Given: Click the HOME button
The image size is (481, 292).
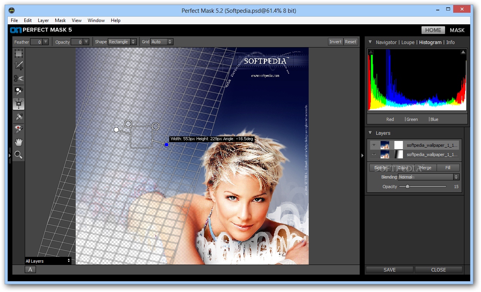Looking at the screenshot, I should 433,30.
